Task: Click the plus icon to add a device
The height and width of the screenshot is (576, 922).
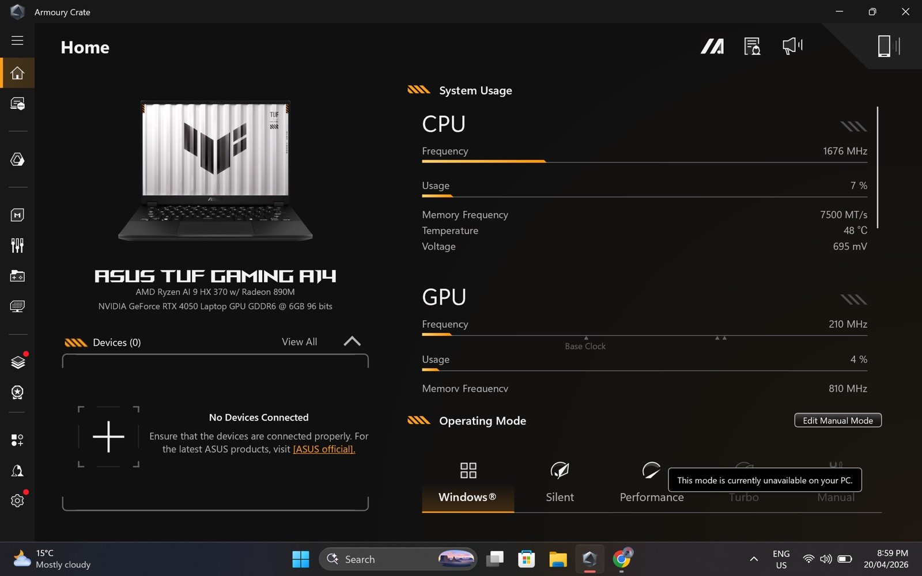Action: click(108, 437)
